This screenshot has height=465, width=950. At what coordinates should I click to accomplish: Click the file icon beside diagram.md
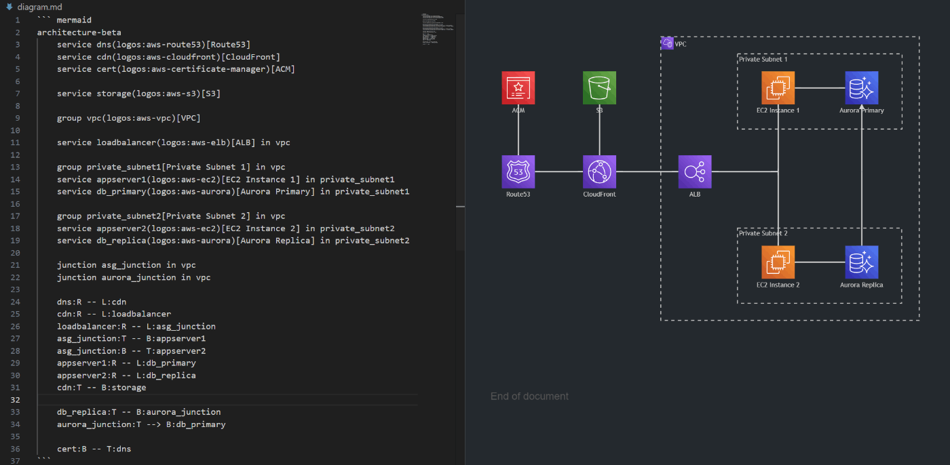point(9,6)
